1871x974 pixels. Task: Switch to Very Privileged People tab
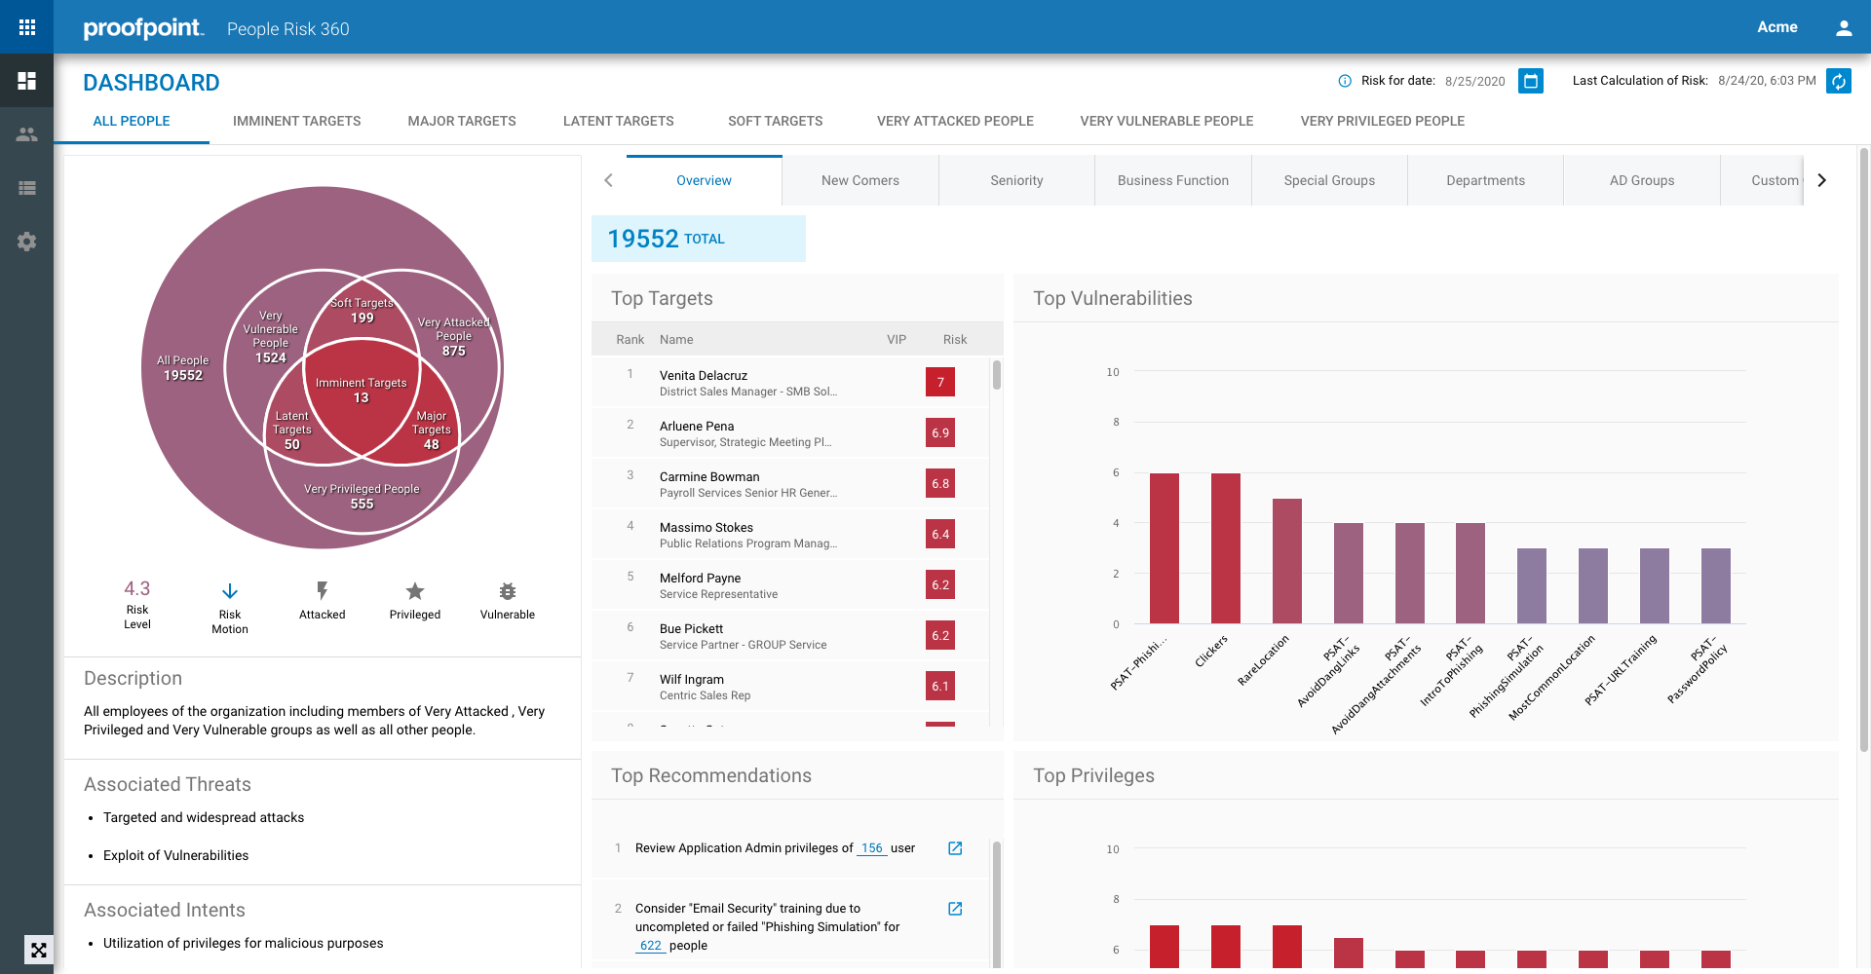(x=1383, y=121)
